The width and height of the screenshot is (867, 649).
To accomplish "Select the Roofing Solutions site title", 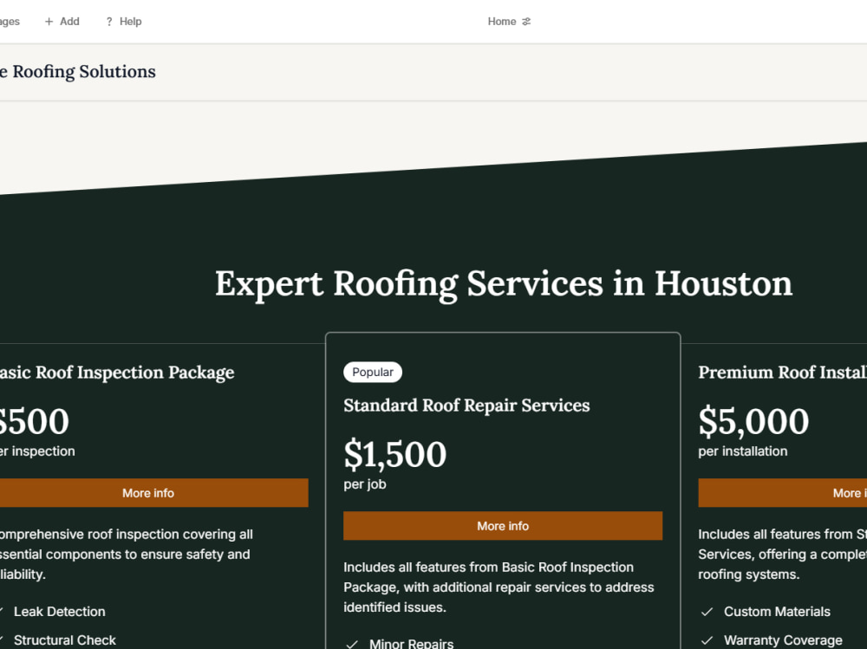I will 78,72.
